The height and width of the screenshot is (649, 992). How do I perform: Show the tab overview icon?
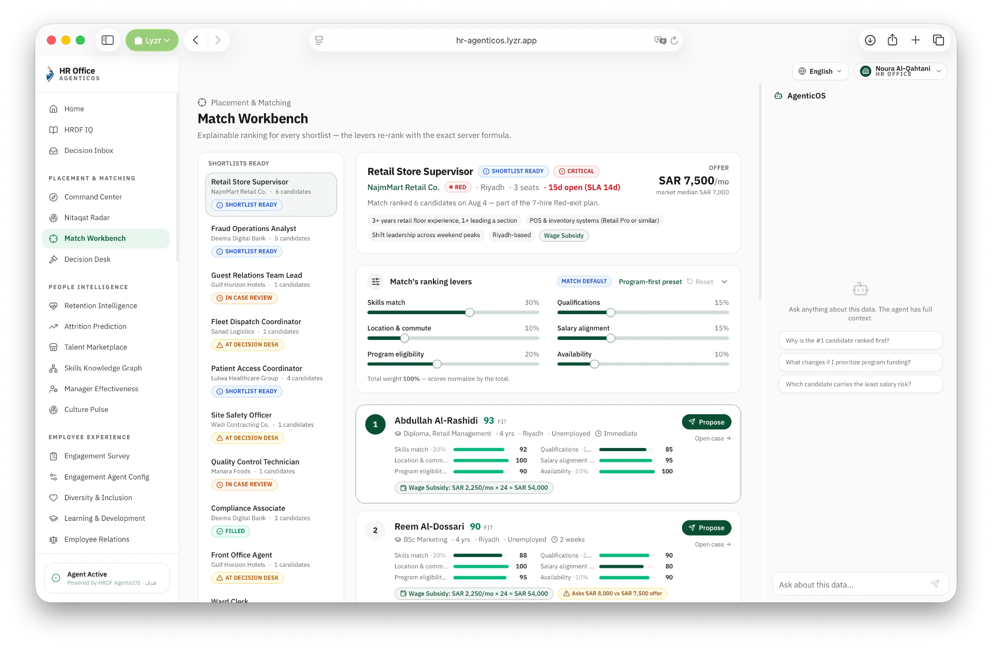tap(938, 40)
